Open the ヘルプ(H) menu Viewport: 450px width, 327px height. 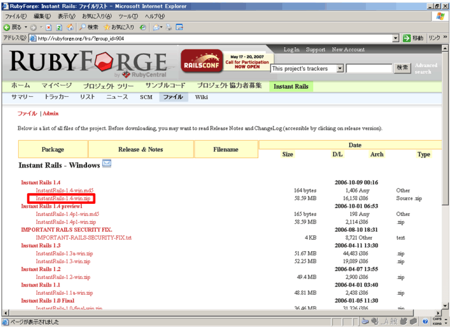click(x=155, y=16)
